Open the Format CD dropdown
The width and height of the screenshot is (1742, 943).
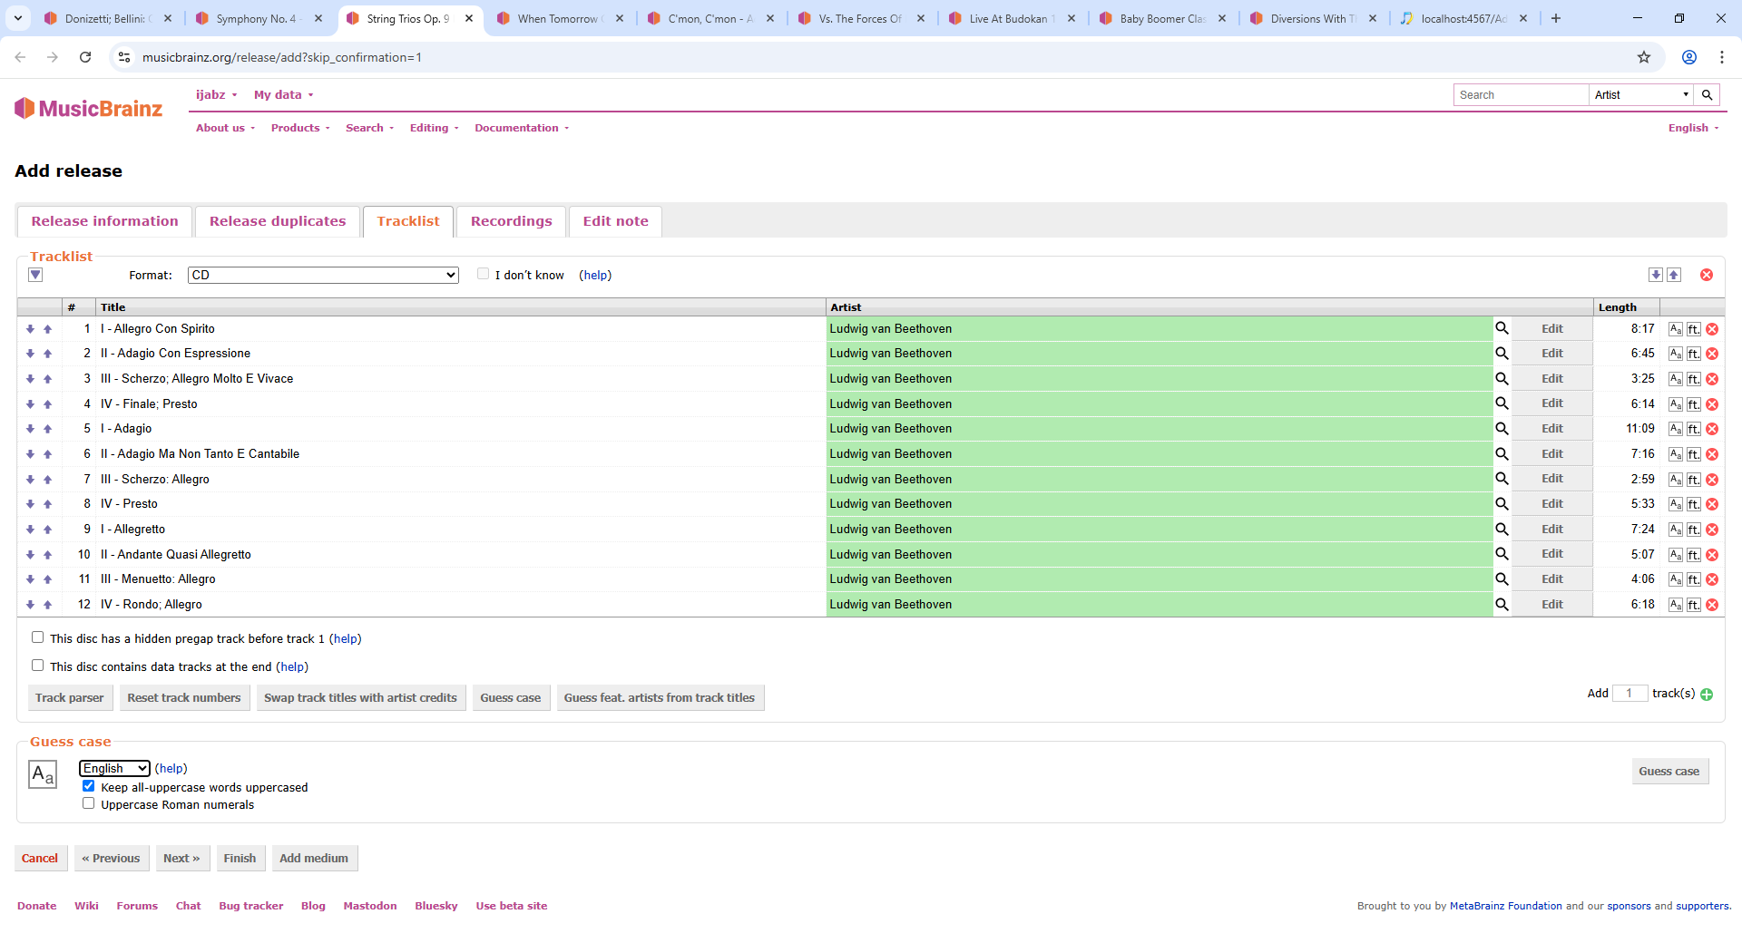(x=323, y=275)
